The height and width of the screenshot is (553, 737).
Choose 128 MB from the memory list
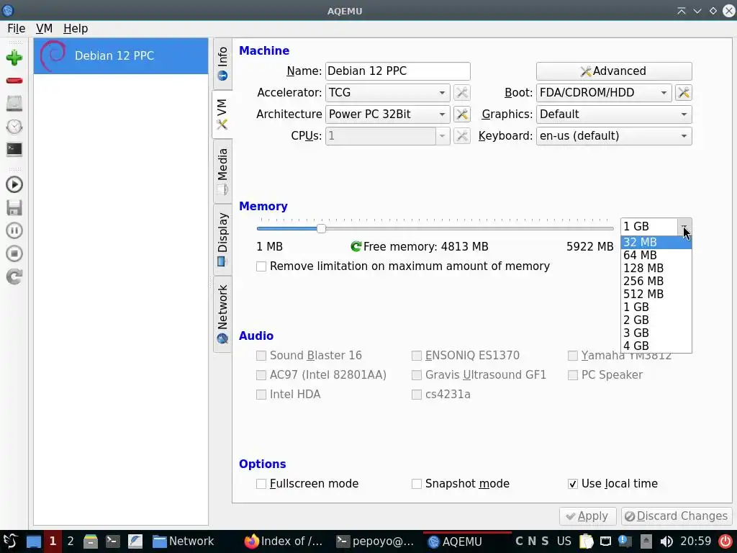tap(656, 268)
